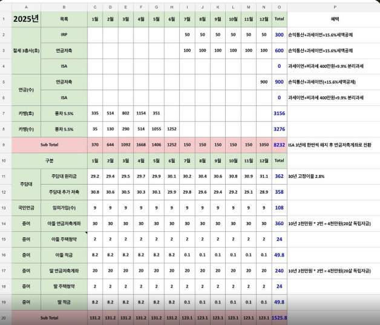
Task: Select row header 9
Action: [4, 145]
